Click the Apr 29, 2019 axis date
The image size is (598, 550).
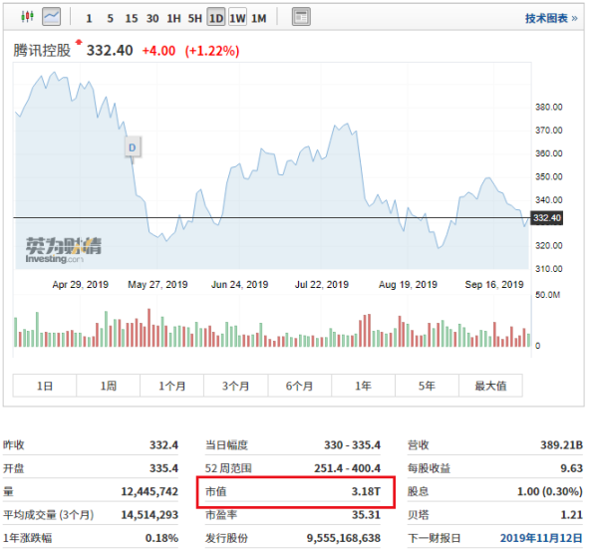click(x=80, y=285)
